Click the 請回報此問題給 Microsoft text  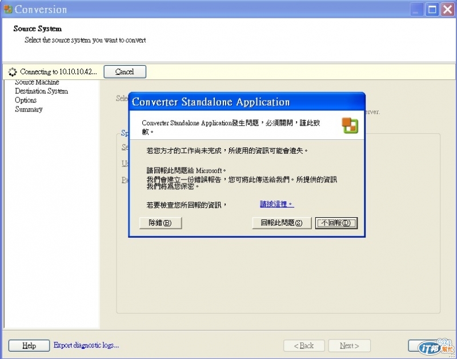pos(186,170)
